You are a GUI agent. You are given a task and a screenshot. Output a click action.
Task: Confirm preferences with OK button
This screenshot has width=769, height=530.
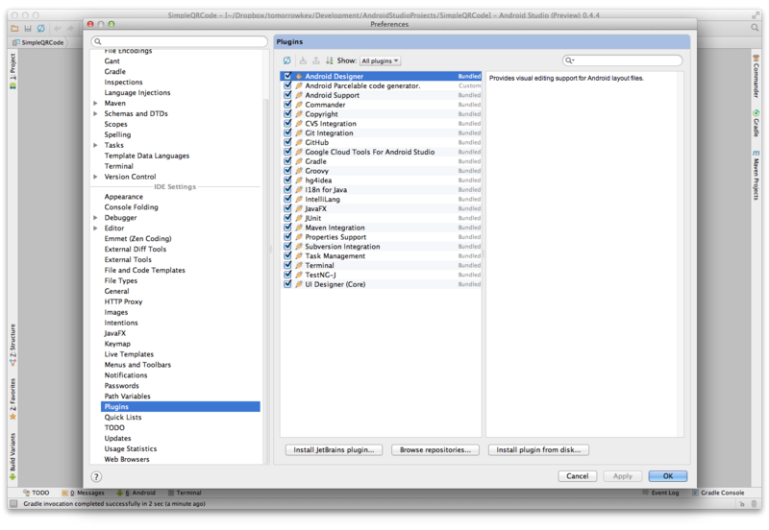click(x=668, y=476)
